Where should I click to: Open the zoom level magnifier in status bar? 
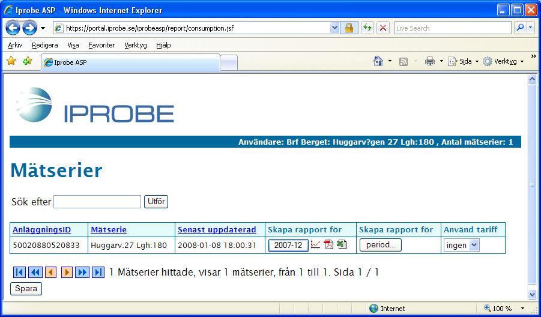pos(488,308)
